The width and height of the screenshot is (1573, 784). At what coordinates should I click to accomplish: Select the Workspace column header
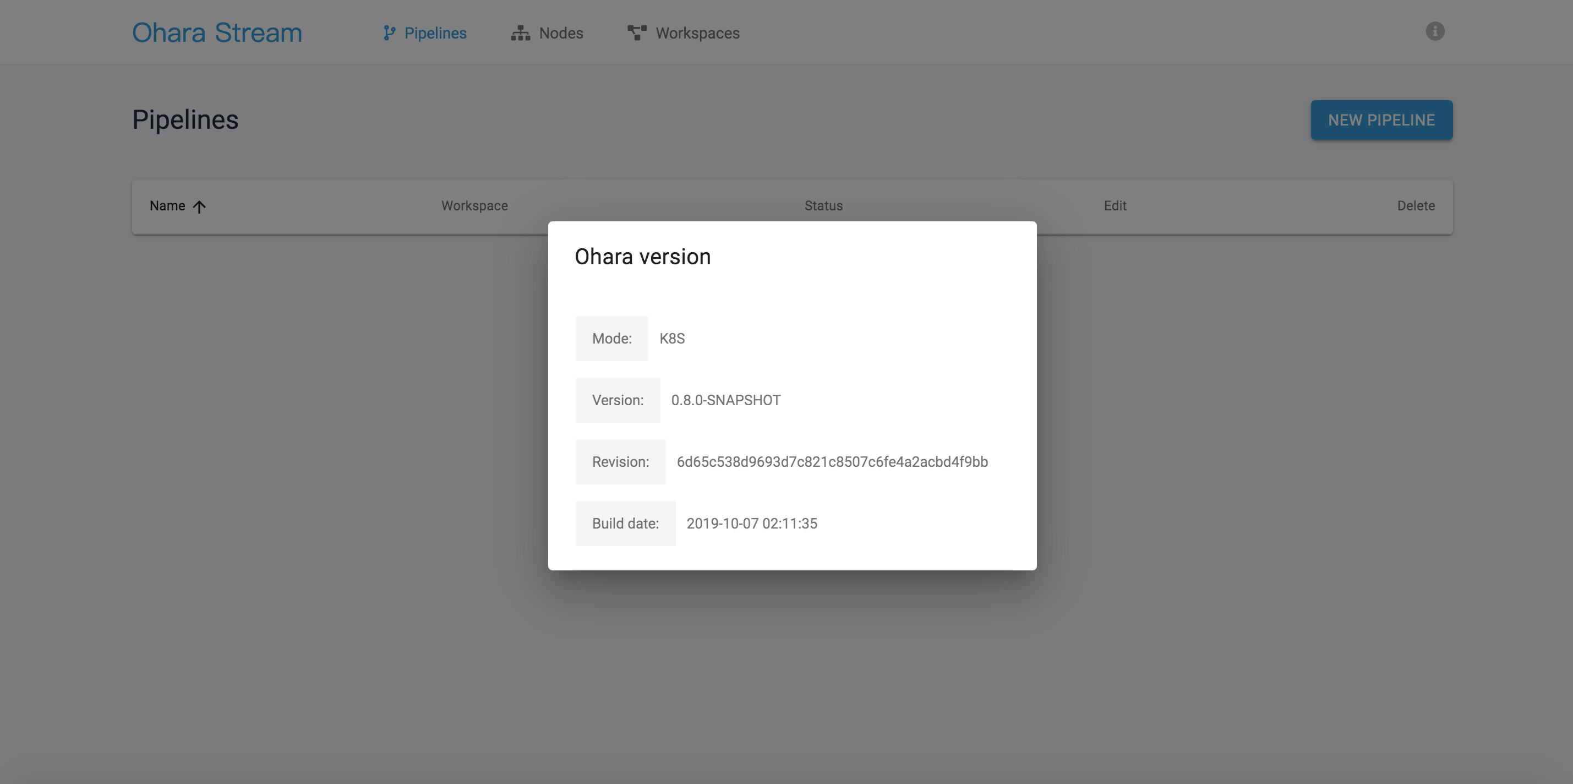pos(474,206)
